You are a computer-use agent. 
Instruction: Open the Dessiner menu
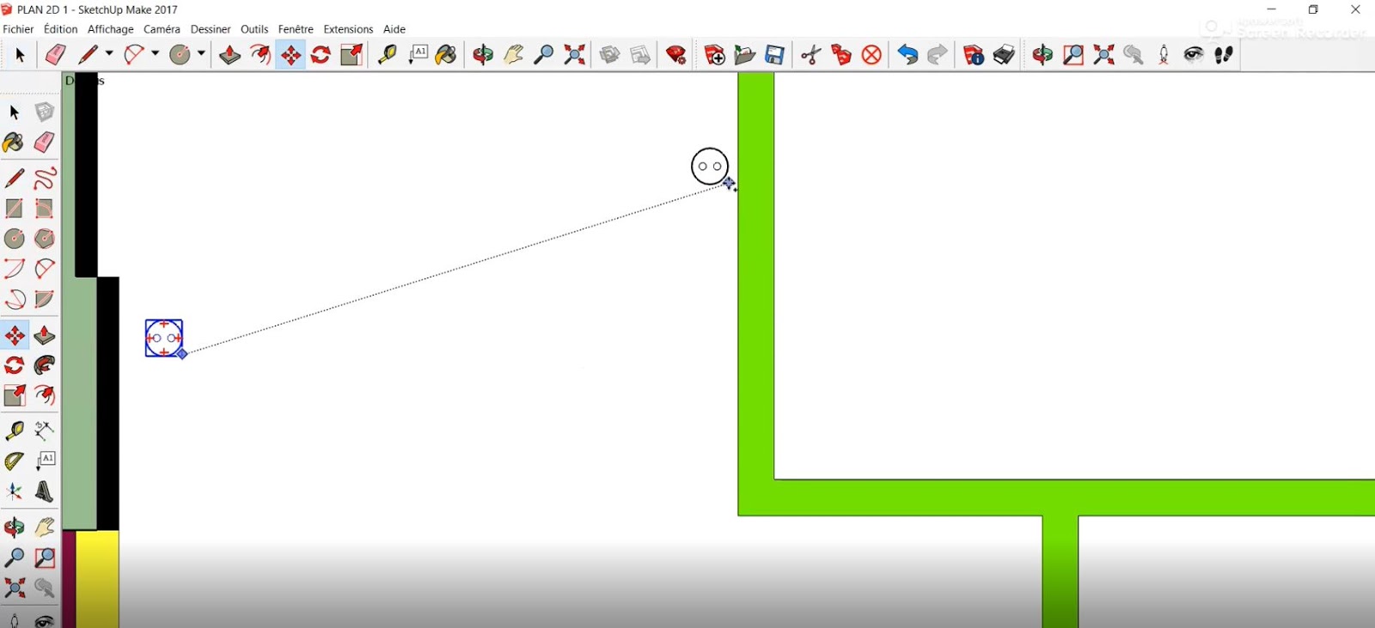coord(211,29)
